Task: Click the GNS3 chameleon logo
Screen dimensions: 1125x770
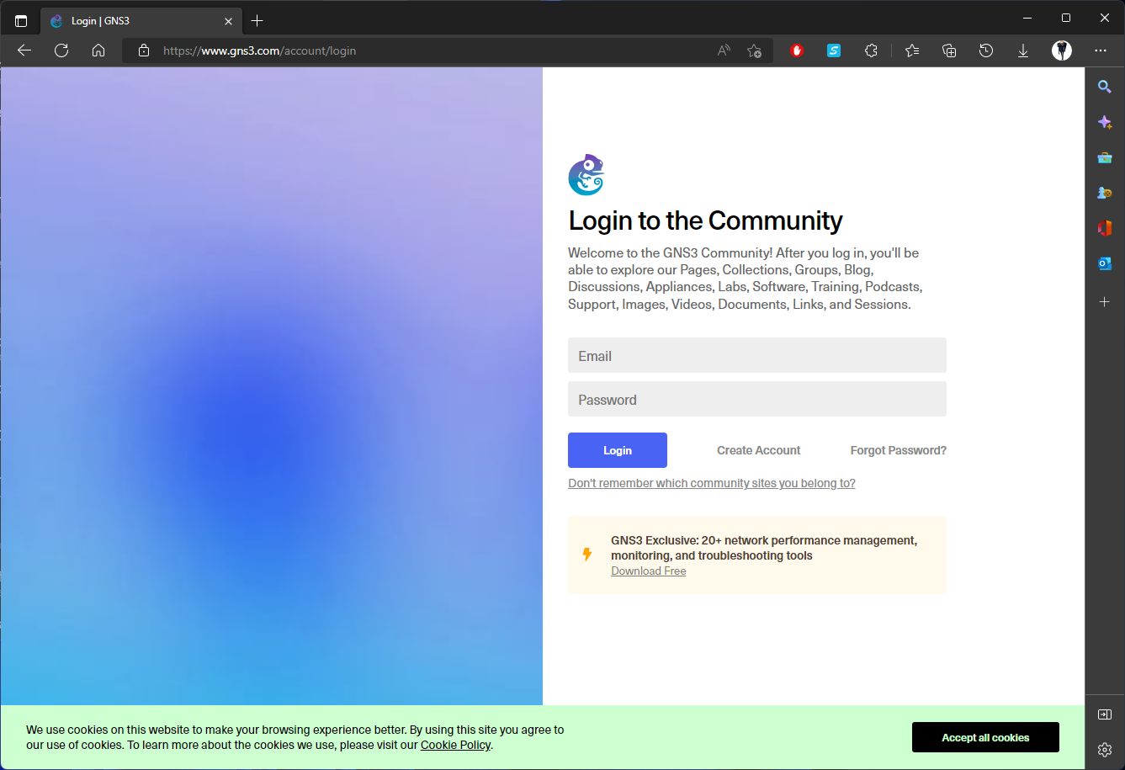Action: [x=586, y=175]
